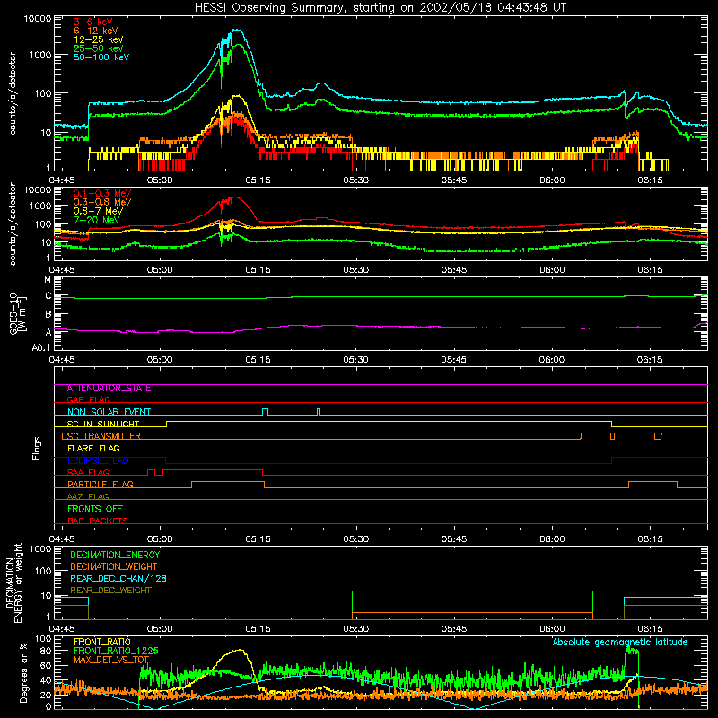Pick the SC_TRANSMITTER flag label
Viewport: 718px width, 718px height.
click(104, 436)
